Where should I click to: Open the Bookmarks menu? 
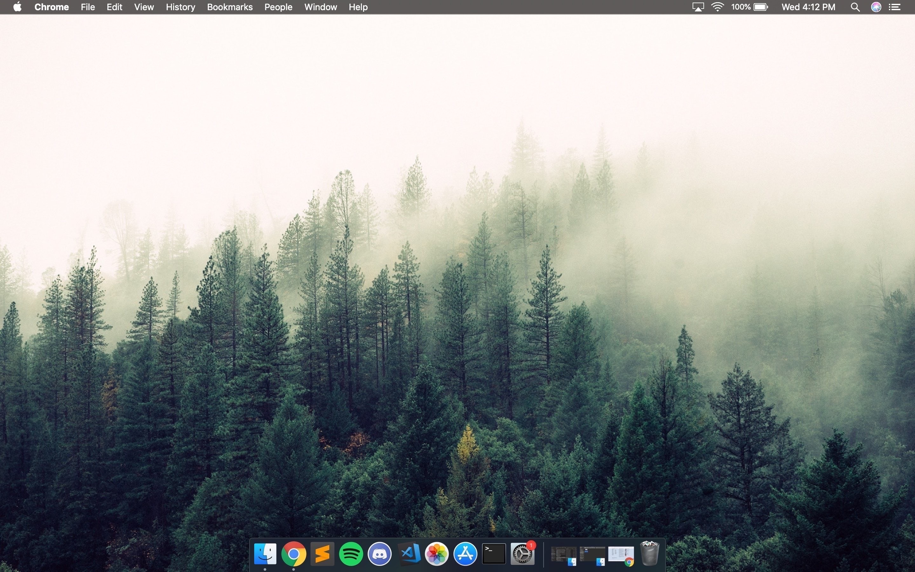(230, 7)
